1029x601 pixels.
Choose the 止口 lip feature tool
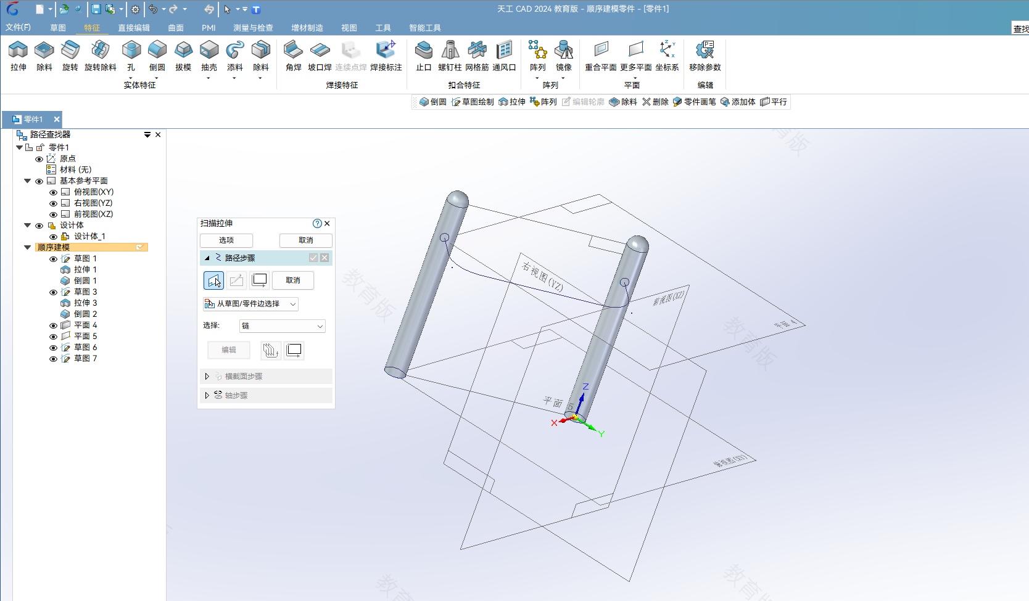424,56
